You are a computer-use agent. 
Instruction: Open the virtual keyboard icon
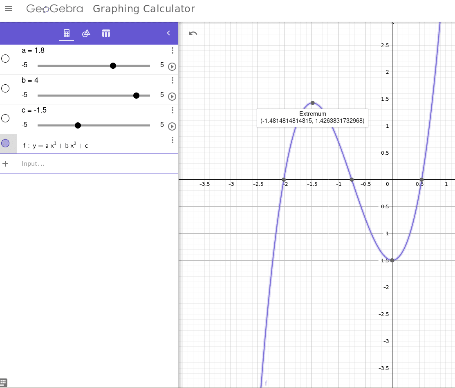pyautogui.click(x=4, y=383)
